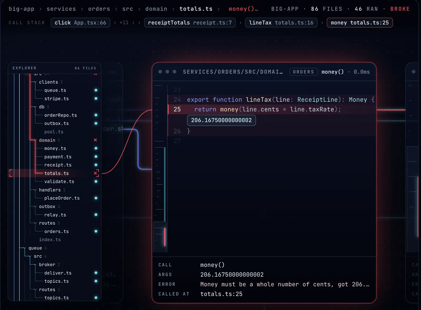The width and height of the screenshot is (421, 310).
Task: Click the money() breadcrumb item
Action: coord(243,9)
